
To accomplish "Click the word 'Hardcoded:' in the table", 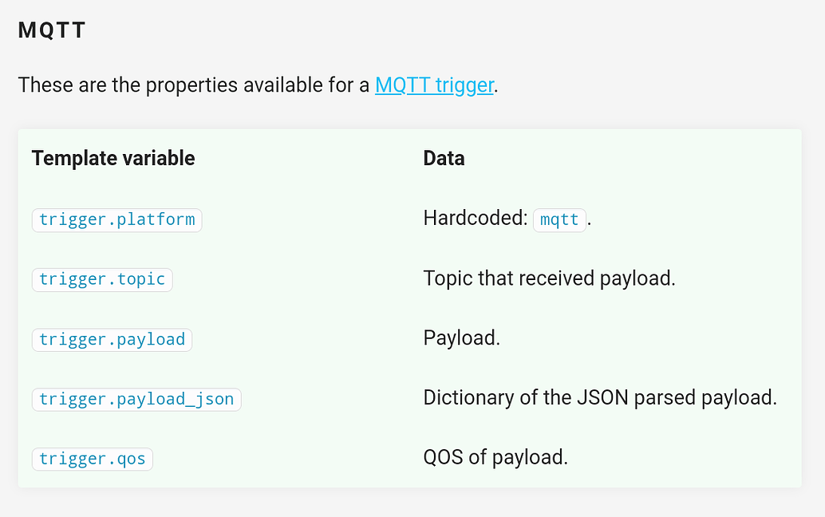I will coord(475,219).
